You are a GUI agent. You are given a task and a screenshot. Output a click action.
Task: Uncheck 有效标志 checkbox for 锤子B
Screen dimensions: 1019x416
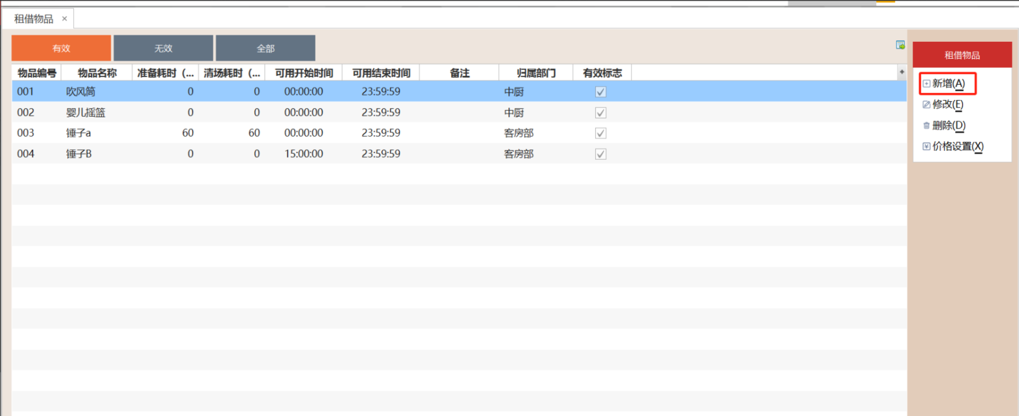(600, 154)
